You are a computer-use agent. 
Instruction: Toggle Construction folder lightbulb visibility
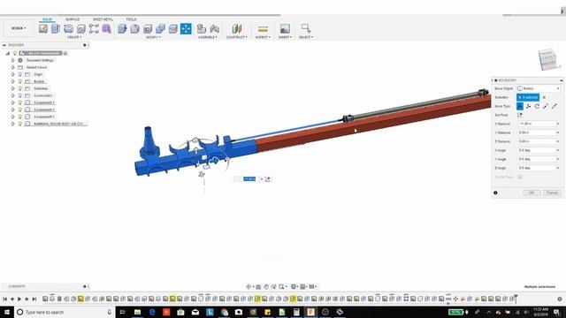[20, 95]
